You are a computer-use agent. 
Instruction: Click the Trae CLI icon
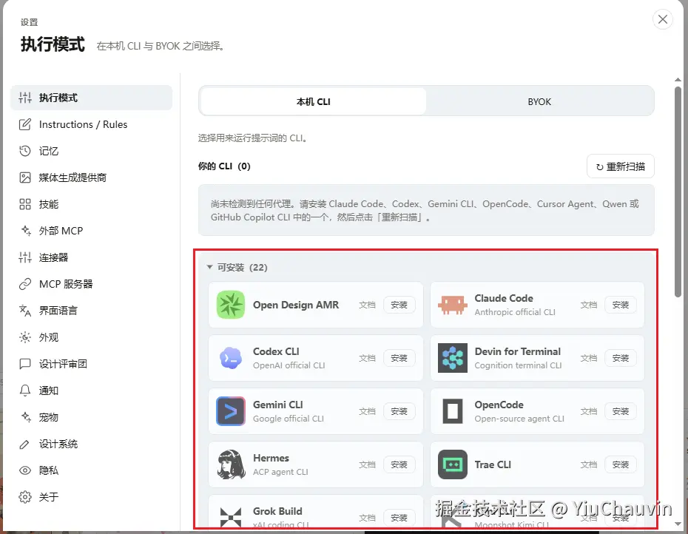click(x=452, y=464)
